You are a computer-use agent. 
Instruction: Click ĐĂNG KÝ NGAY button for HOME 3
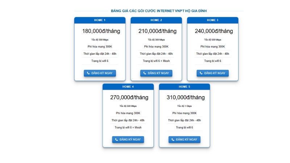(213, 73)
